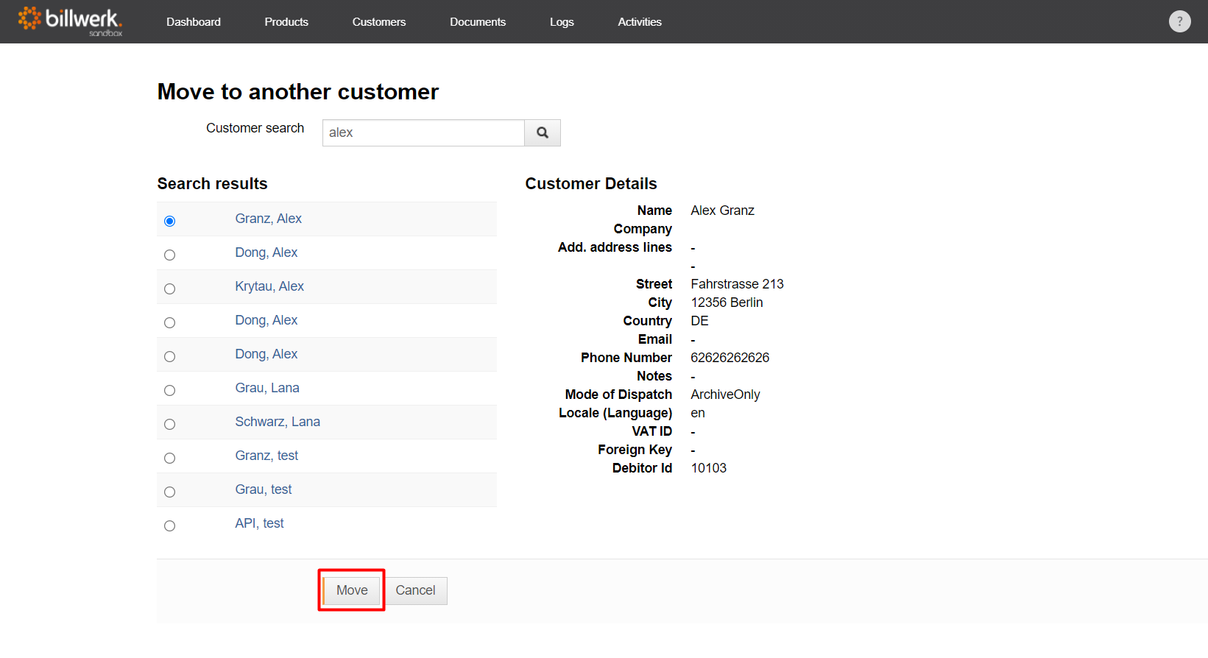Image resolution: width=1208 pixels, height=658 pixels.
Task: Click the VAT ID label
Action: (x=651, y=431)
